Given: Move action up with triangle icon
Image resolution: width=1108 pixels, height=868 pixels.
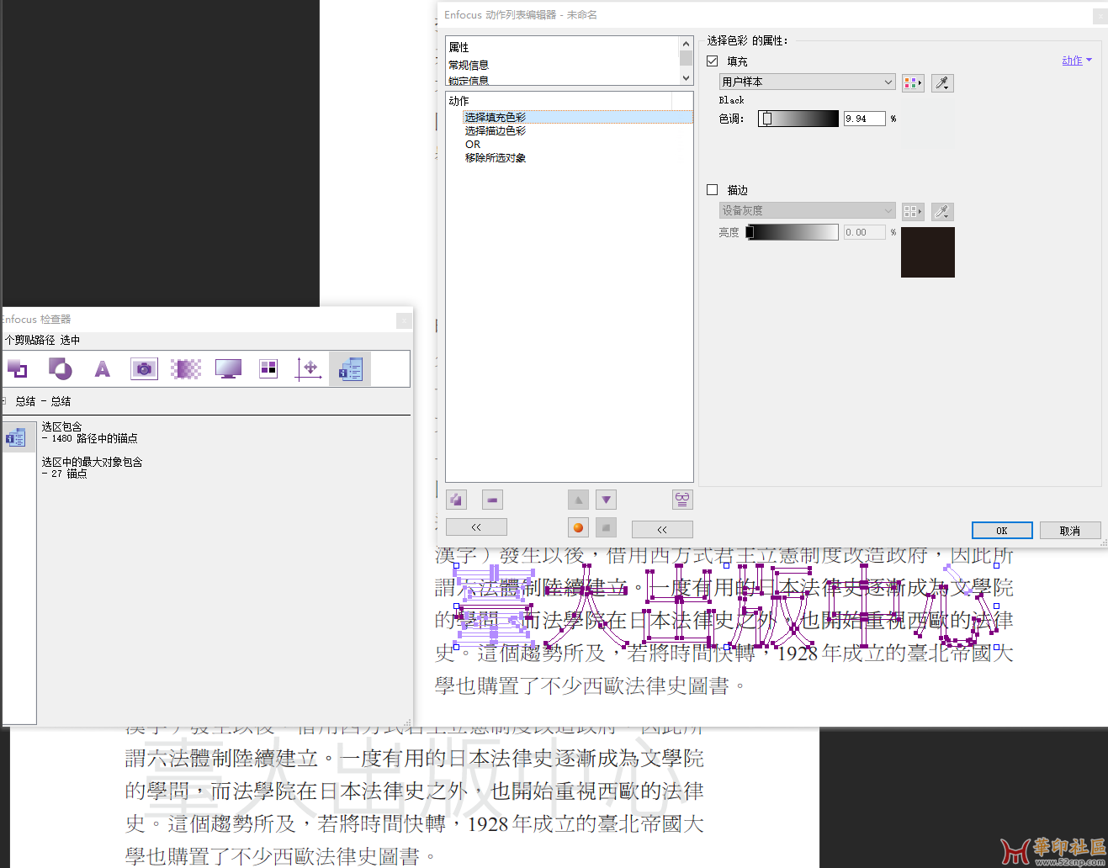Looking at the screenshot, I should [x=578, y=500].
